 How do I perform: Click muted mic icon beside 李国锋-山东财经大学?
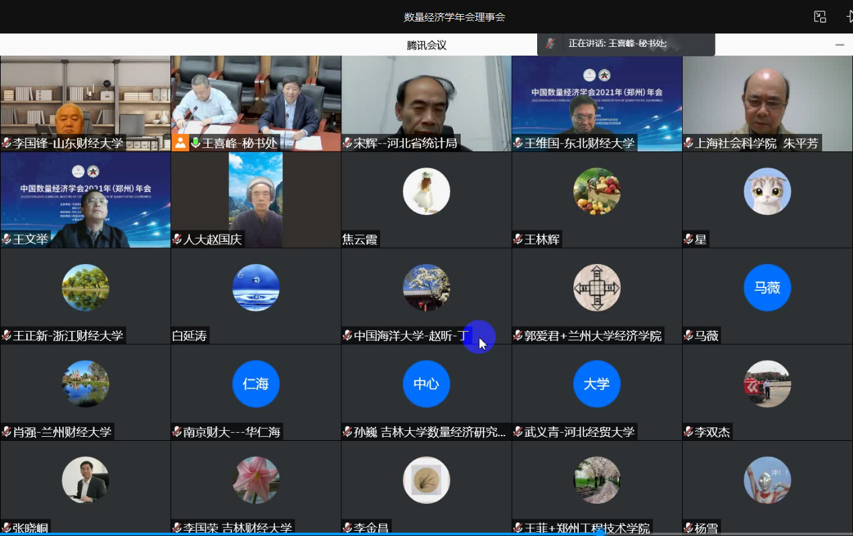7,143
